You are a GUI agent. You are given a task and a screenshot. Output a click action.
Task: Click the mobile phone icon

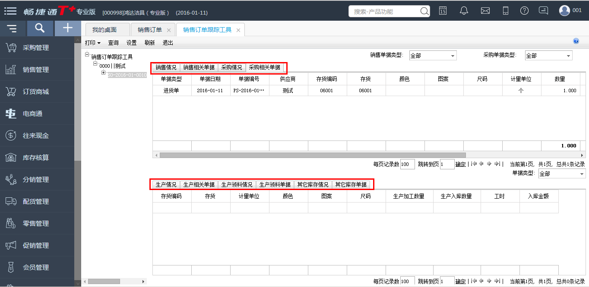coord(506,11)
